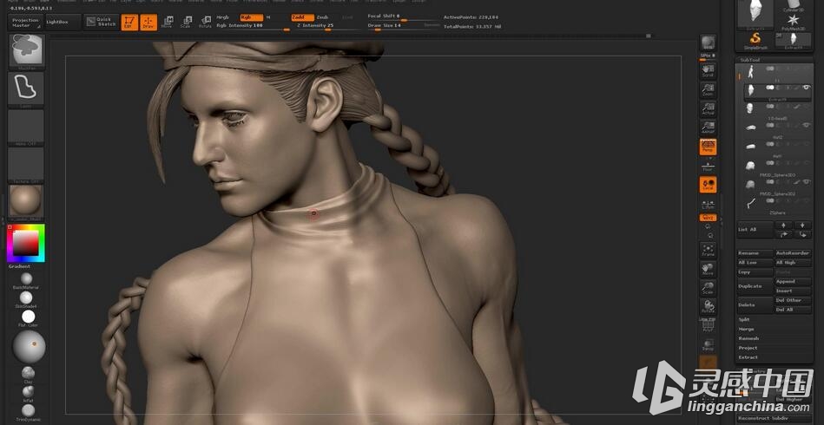The height and width of the screenshot is (425, 824).
Task: Select the Clay brush icon
Action: (29, 373)
